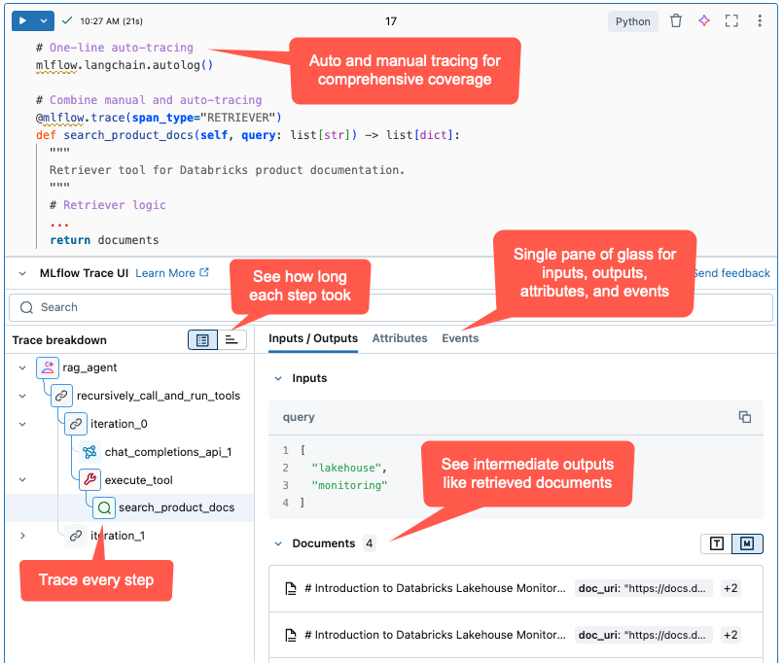Viewport: 784px width, 663px height.
Task: Select the iteration_1 chain icon
Action: tap(76, 536)
